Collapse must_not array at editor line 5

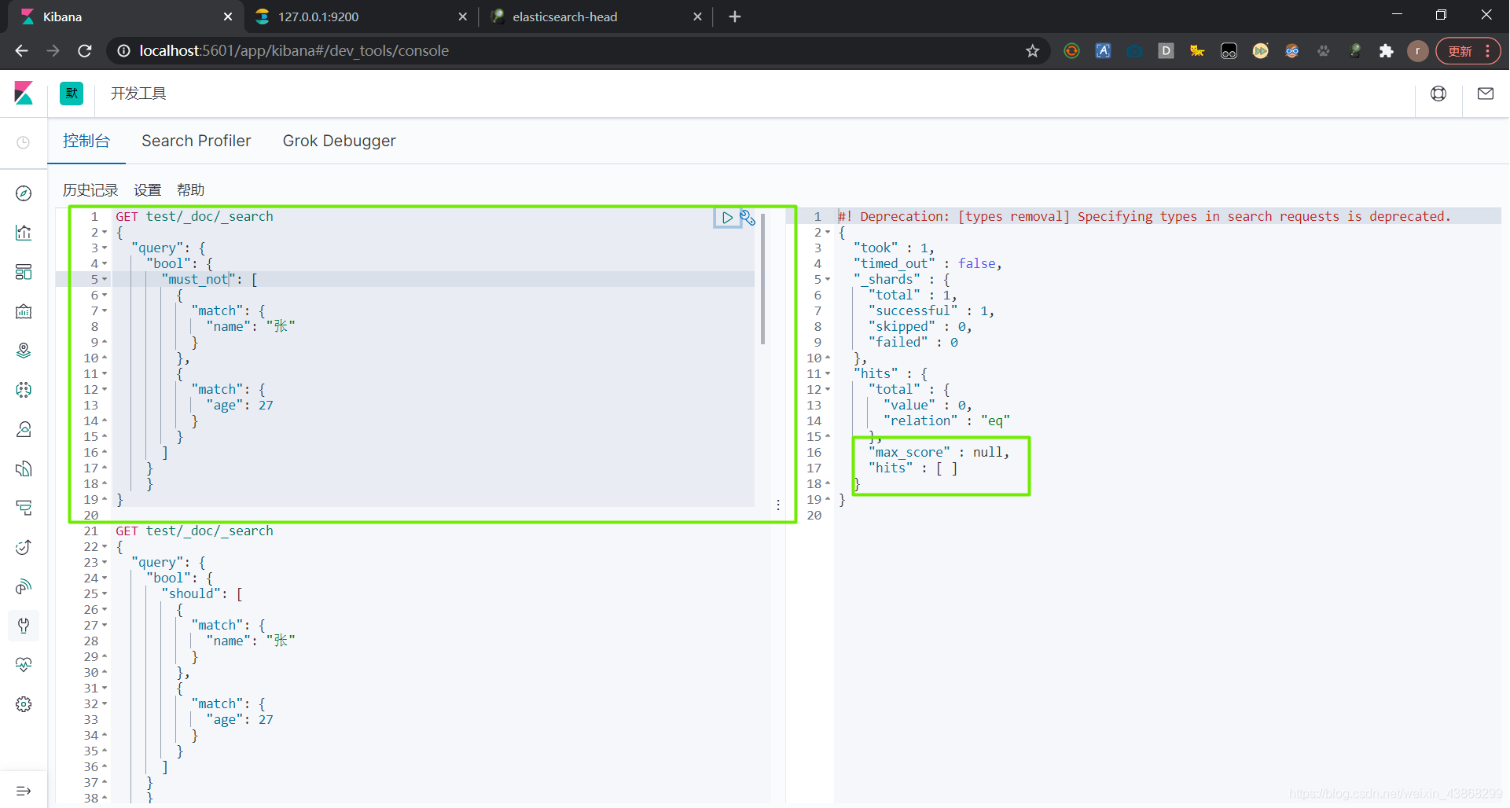click(x=105, y=280)
